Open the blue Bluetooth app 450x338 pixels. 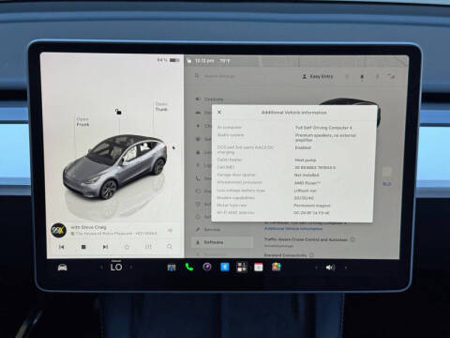pos(225,267)
